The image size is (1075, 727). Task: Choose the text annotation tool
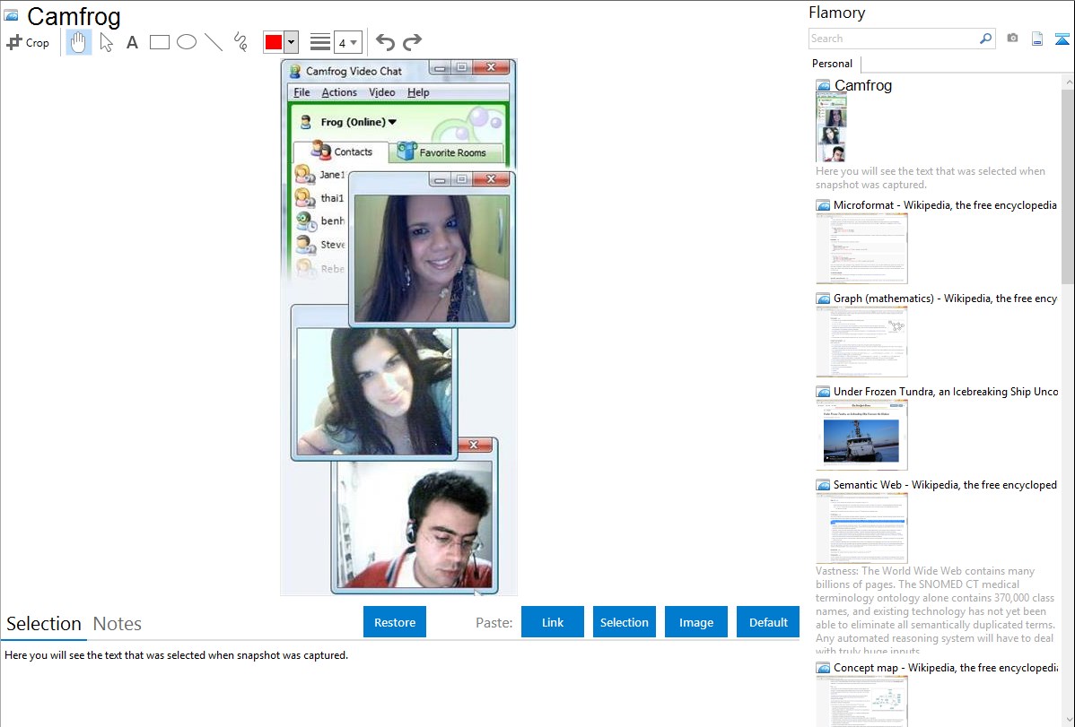tap(132, 42)
